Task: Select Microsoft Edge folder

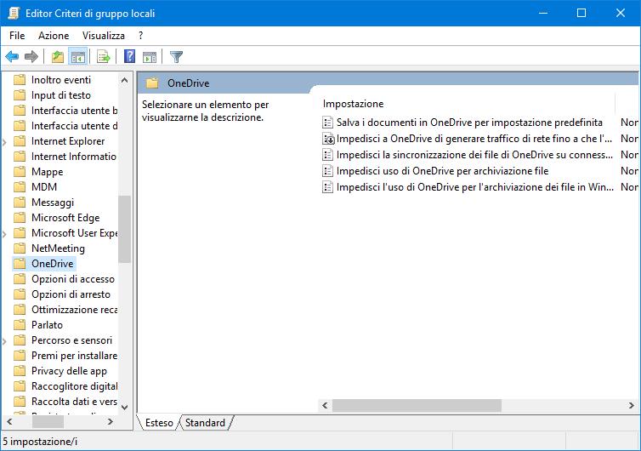Action: click(x=65, y=218)
